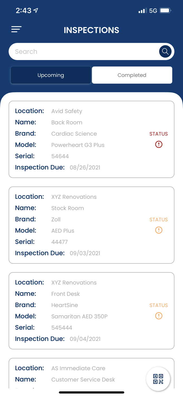Click the orange status alert for Zoll AED Plus

point(159,230)
